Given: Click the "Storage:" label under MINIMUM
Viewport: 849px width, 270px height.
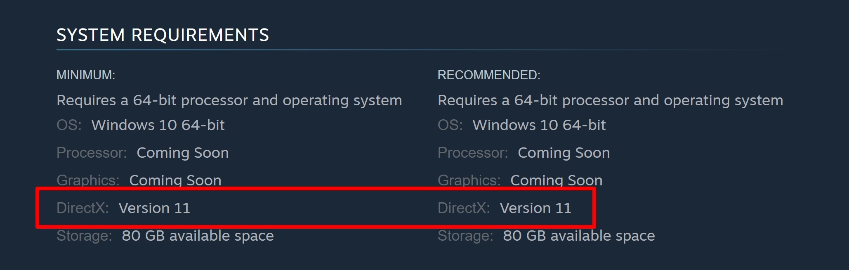Looking at the screenshot, I should pos(84,236).
